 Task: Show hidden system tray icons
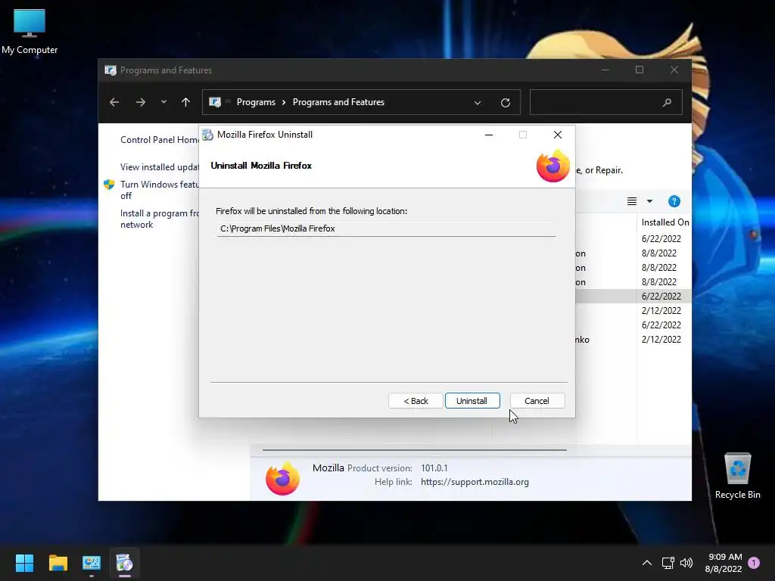[x=647, y=563]
